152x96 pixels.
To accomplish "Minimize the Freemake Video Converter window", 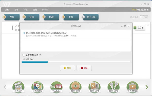I will pos(141,4).
